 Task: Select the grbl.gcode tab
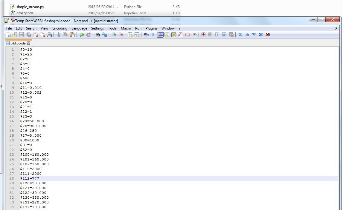pyautogui.click(x=17, y=43)
